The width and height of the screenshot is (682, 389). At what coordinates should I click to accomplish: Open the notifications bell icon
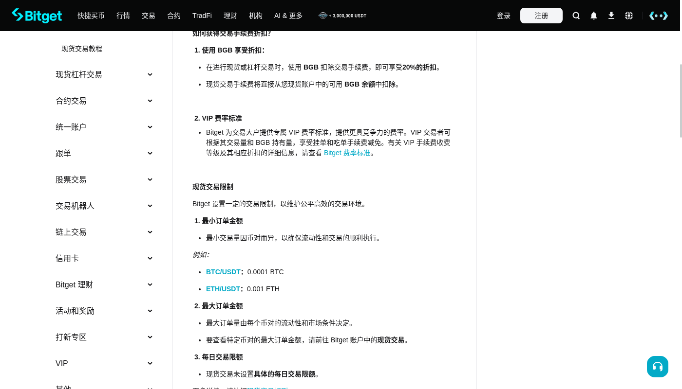coord(594,16)
